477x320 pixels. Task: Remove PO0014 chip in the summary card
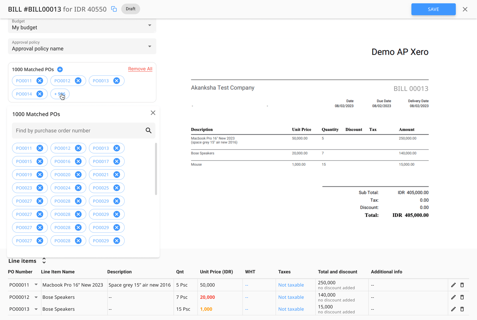(40, 94)
